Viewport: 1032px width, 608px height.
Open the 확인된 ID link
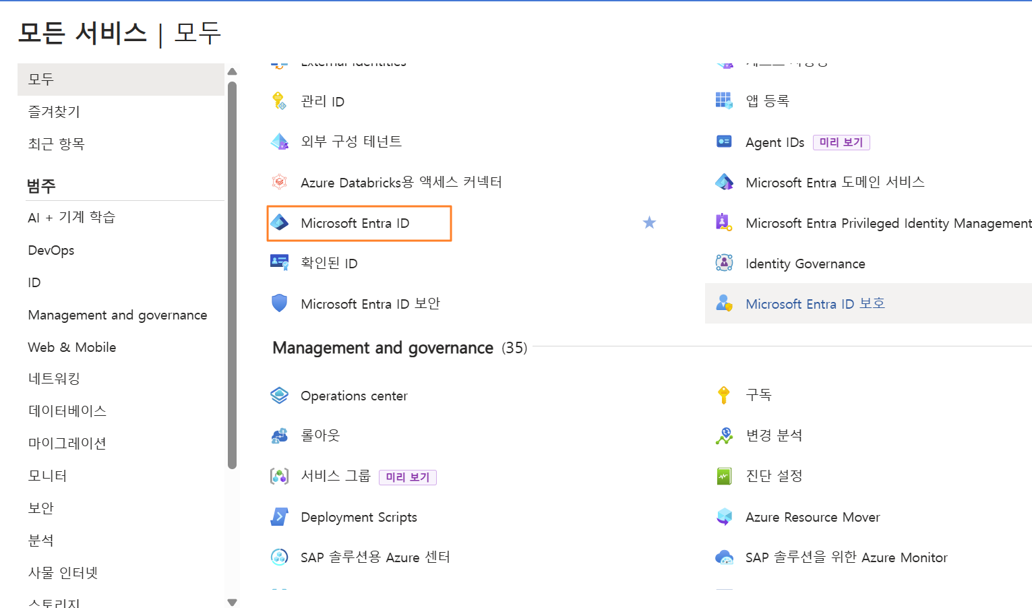[329, 263]
